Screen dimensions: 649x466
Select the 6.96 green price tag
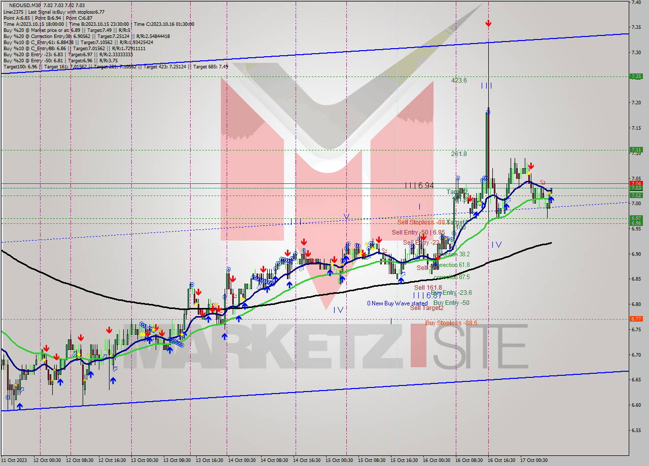point(636,223)
